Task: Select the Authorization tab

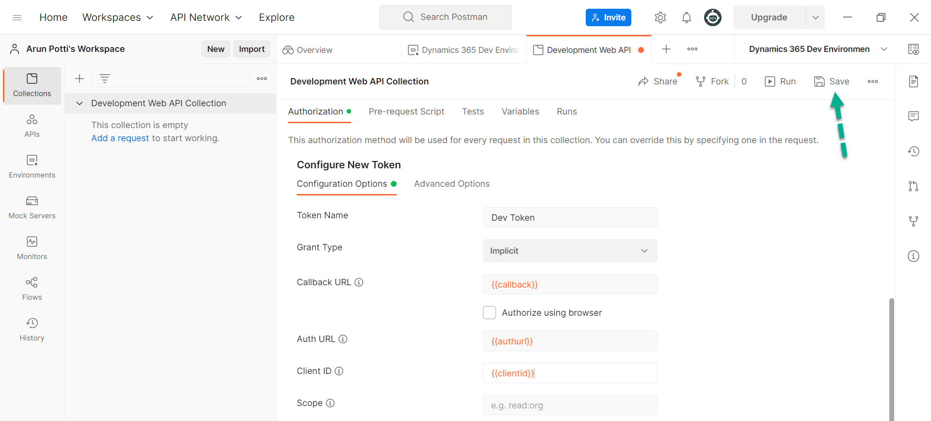Action: coord(319,112)
